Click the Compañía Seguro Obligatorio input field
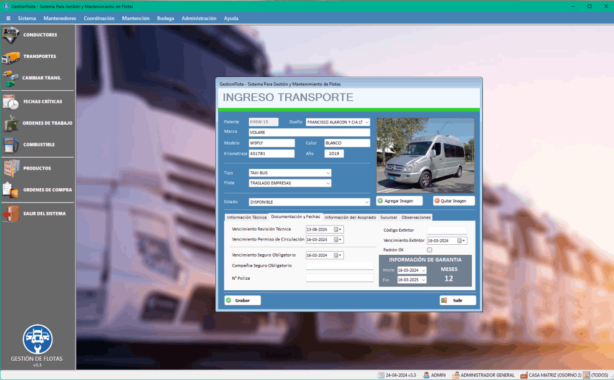Screen dimensions: 614x380 [339, 265]
